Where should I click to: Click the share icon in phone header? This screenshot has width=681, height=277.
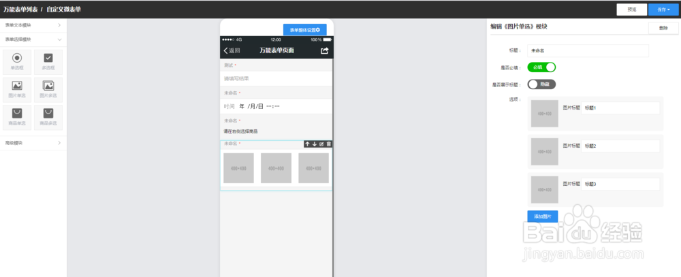(x=324, y=50)
